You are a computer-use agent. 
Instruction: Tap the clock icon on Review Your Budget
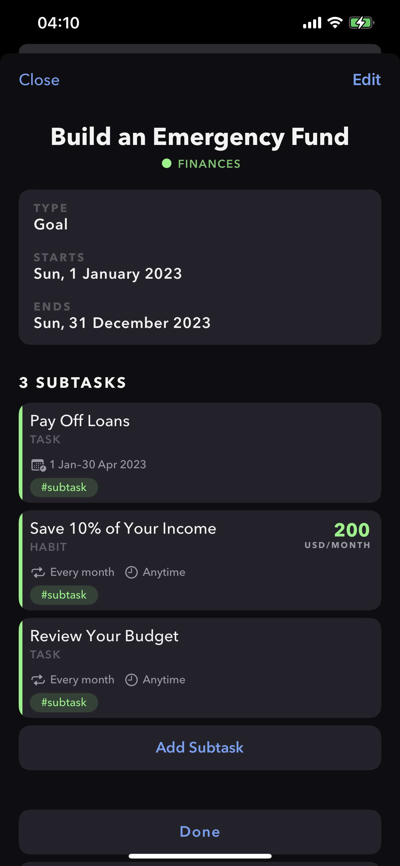131,680
